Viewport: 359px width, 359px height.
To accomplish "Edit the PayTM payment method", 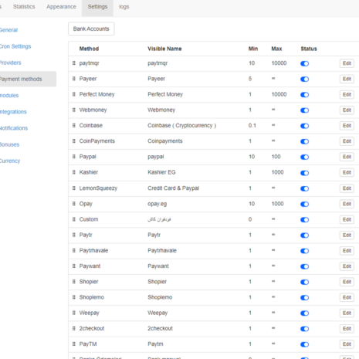I will click(347, 344).
